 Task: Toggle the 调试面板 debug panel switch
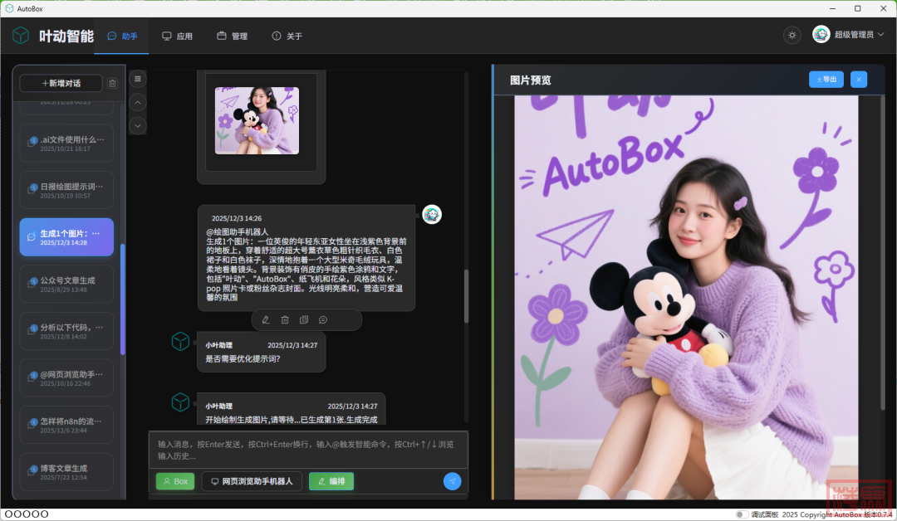[x=741, y=514]
